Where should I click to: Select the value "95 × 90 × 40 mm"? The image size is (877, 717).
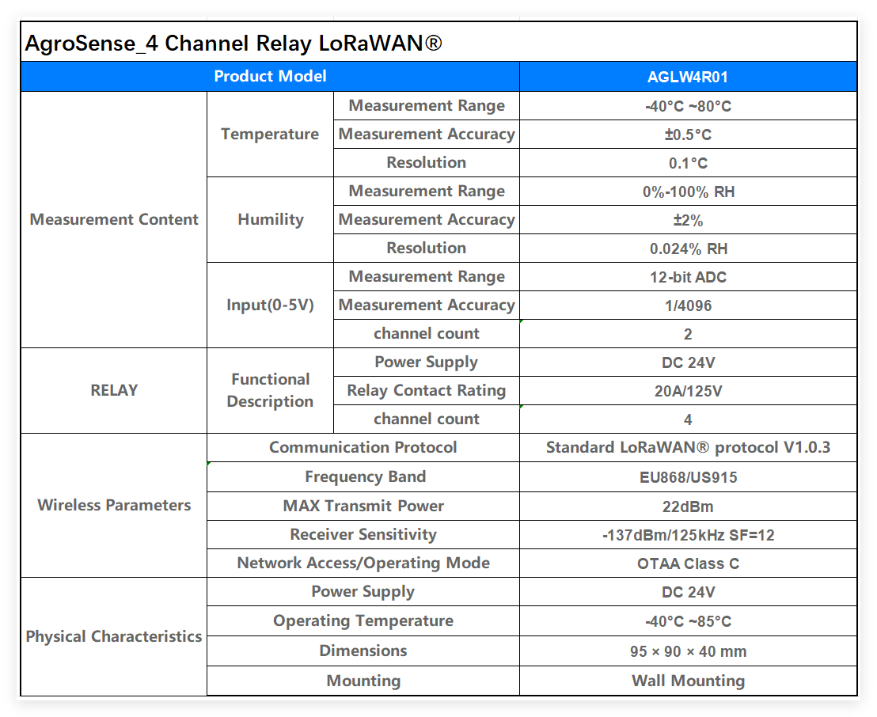[688, 651]
